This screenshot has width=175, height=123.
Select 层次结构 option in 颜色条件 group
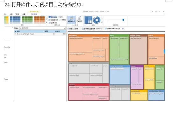(53, 17)
